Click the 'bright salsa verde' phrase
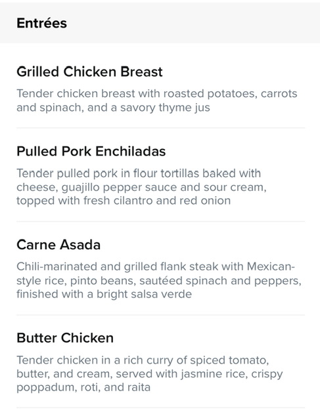Viewport: 320px width, 420px height. (144, 294)
